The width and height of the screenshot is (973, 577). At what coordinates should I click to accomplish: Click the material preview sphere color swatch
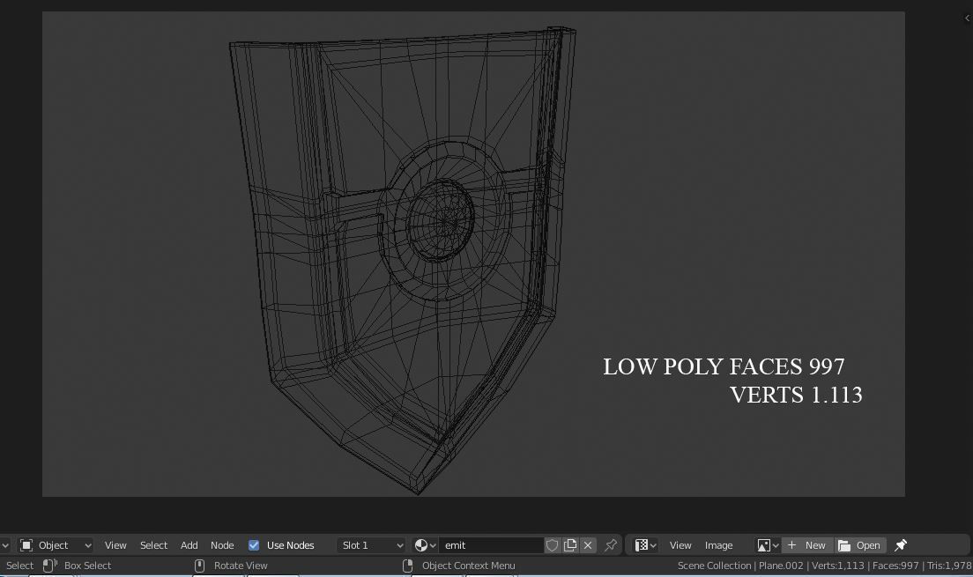[x=421, y=544]
